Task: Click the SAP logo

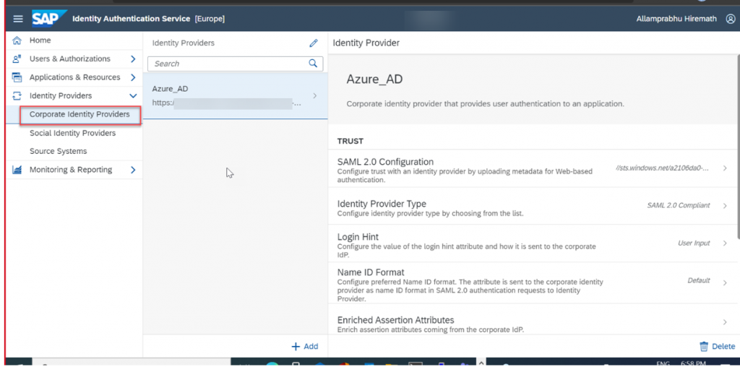Action: pyautogui.click(x=49, y=18)
